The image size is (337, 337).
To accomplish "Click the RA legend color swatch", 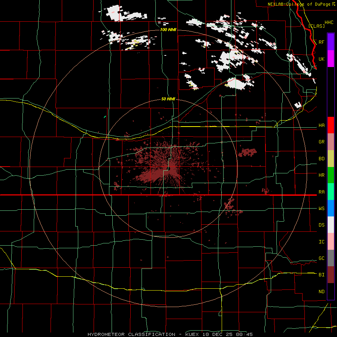I will (x=331, y=192).
